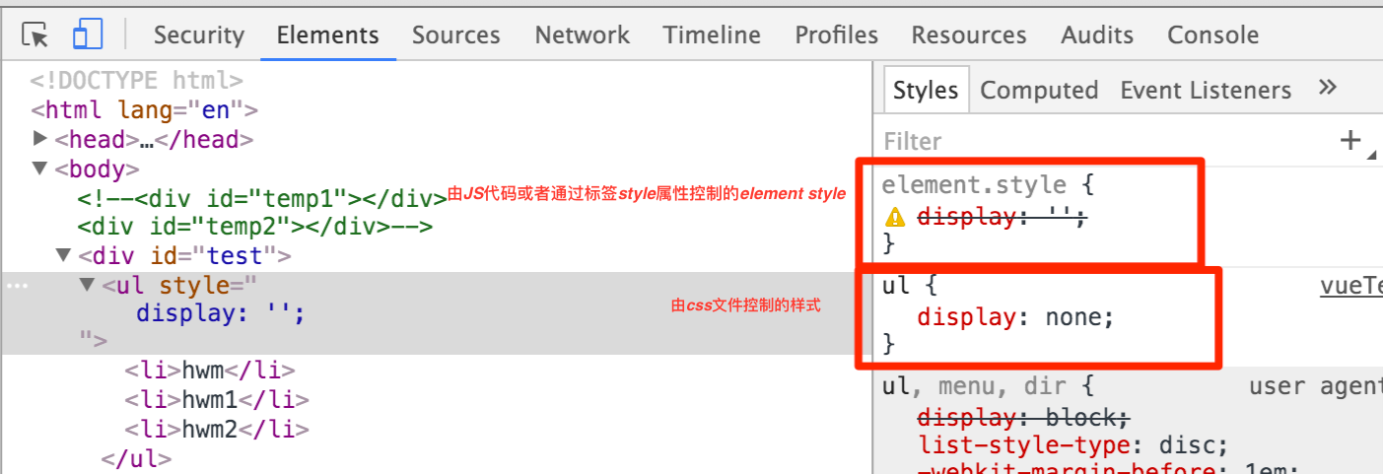Click the warning icon beside display property
1383x474 pixels.
(895, 218)
